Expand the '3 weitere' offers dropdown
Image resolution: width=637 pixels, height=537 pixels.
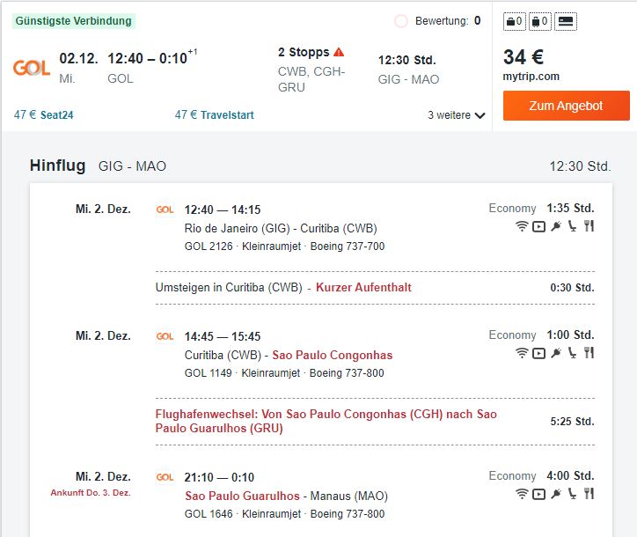tap(457, 115)
